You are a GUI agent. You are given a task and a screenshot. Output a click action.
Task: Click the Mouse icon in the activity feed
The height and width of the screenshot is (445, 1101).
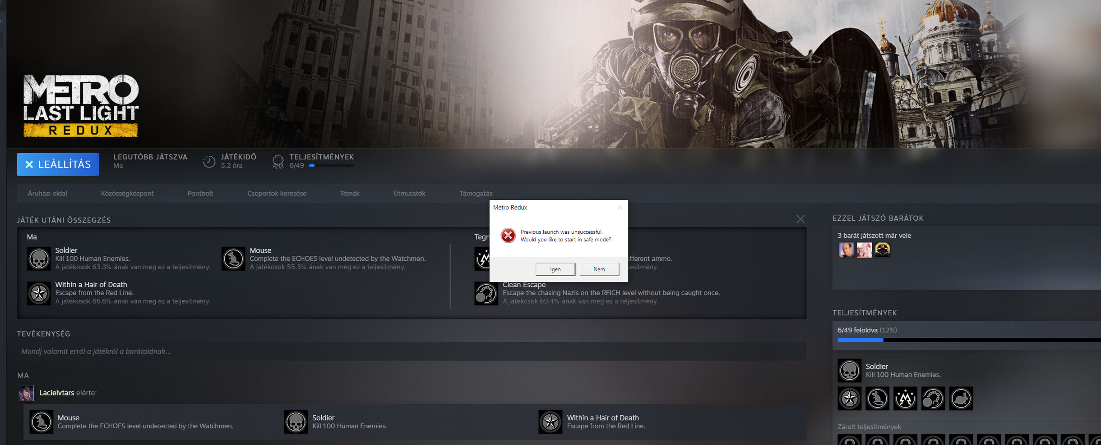point(41,422)
